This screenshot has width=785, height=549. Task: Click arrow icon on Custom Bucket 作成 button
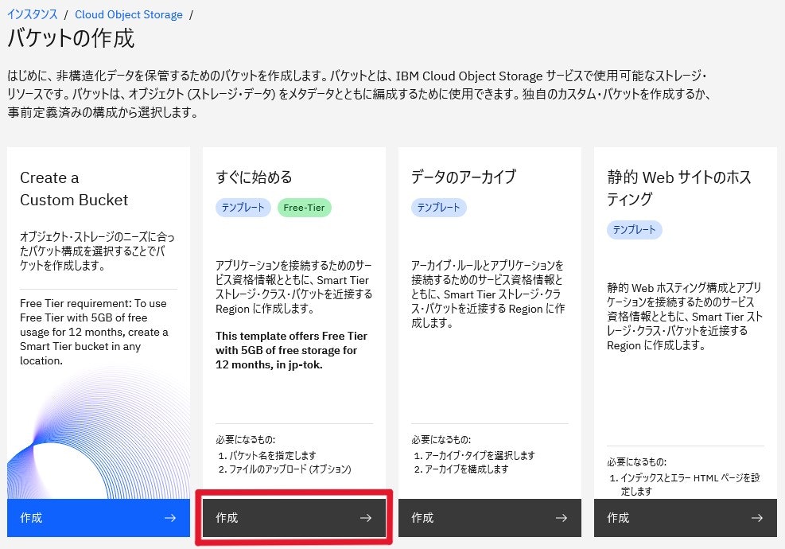170,517
